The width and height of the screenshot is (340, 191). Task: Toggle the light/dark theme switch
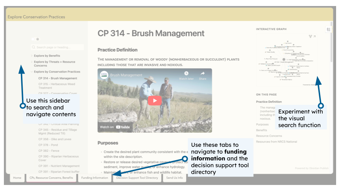(x=33, y=39)
